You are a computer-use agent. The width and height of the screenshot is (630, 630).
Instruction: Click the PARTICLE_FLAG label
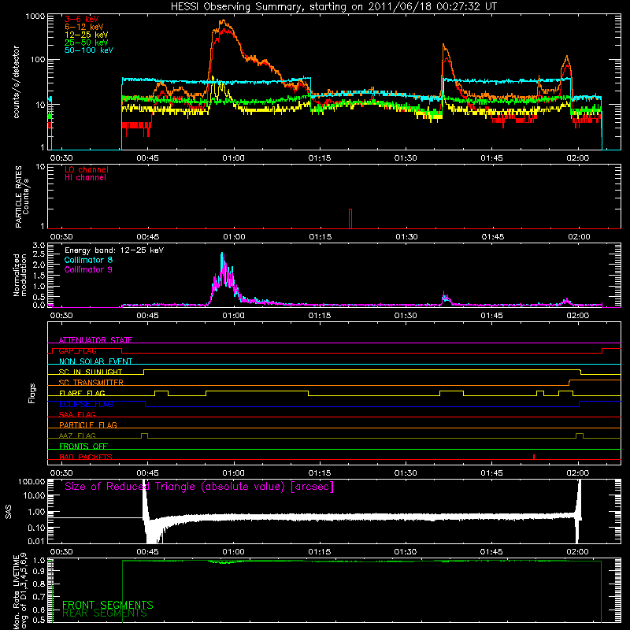pos(88,424)
